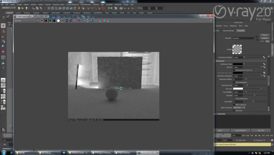Open texture map button for Refraction Color

point(264,64)
